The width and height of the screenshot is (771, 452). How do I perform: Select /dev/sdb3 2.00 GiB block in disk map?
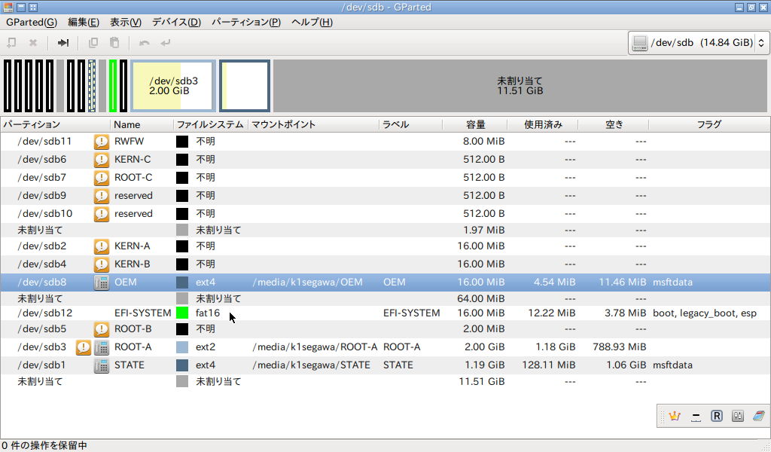click(x=173, y=86)
